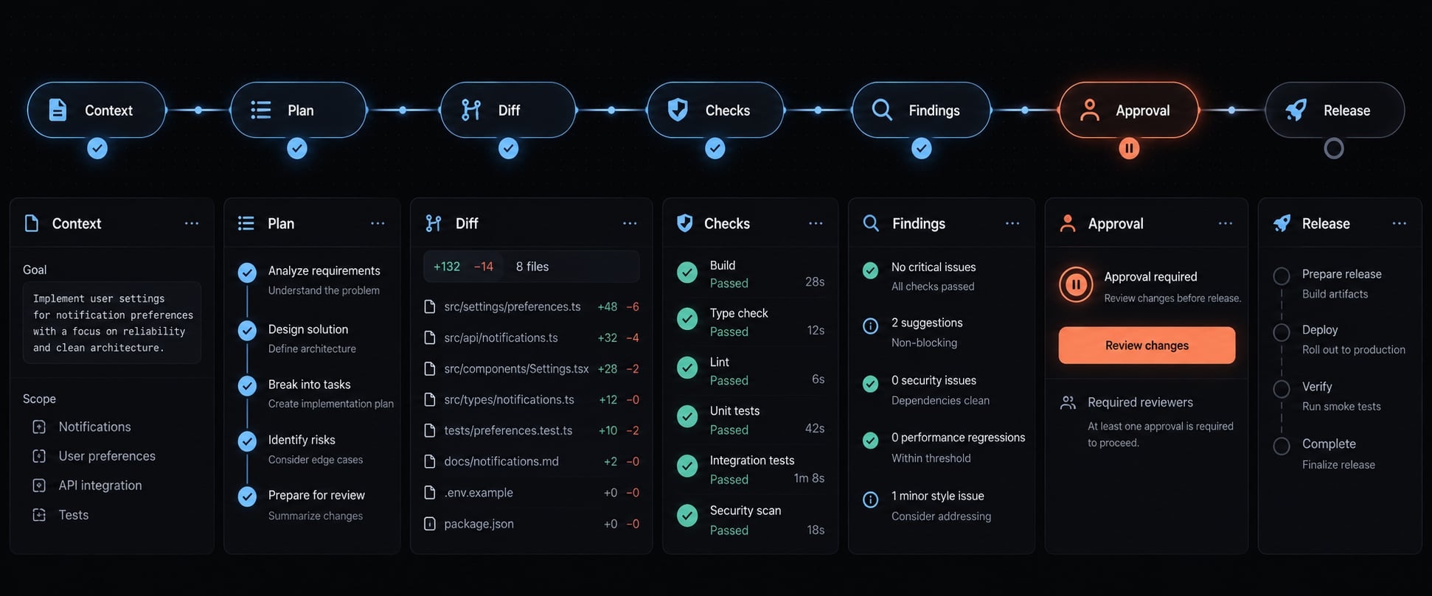Click the Unit tests passed icon
This screenshot has height=596, width=1432.
[x=687, y=416]
